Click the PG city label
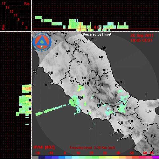Image resolution: width=159 pixels, height=159 pixels. tap(79, 62)
